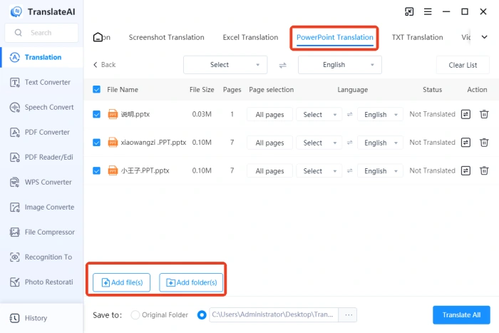Open target English dropdown for xiaowangzi .PPT.pptx
Screen dimensions: 499x333
click(380, 143)
